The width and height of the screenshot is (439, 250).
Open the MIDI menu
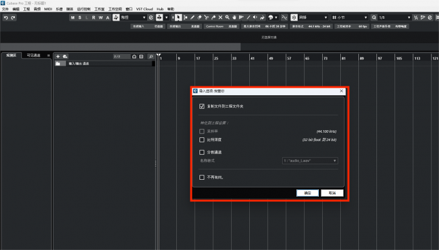coord(48,9)
